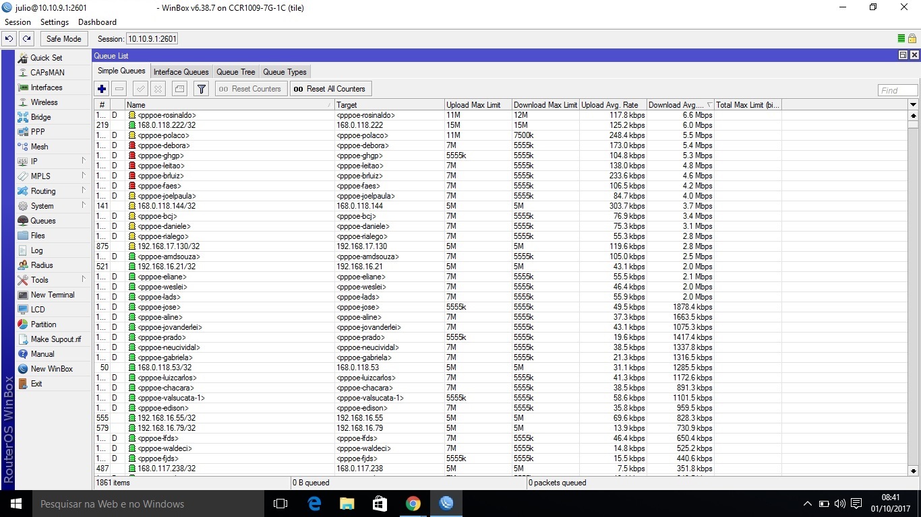Open the Mesh menu item
The width and height of the screenshot is (921, 517).
coord(39,147)
